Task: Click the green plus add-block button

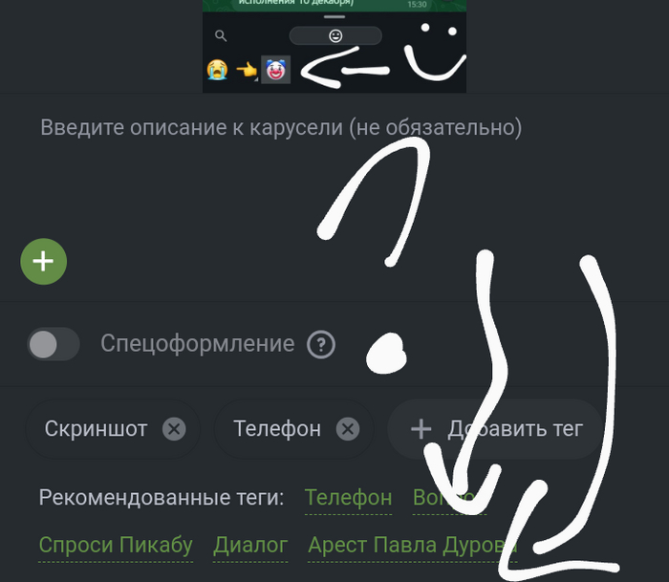Action: tap(44, 262)
